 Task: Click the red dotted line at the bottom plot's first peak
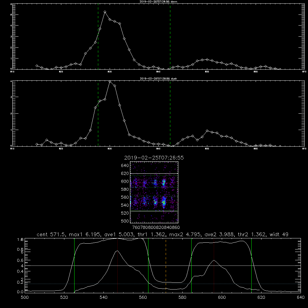tap(117, 265)
